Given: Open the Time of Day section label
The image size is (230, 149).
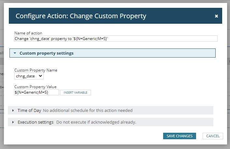Looking at the screenshot, I should [29, 111].
